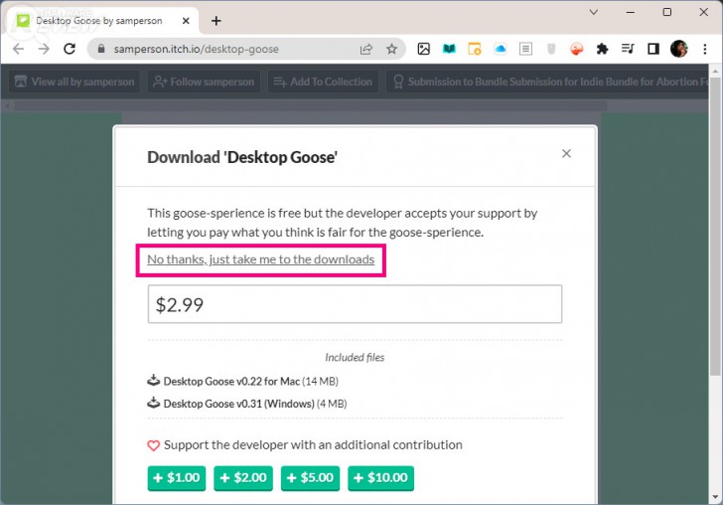Reload the page with refresh icon

point(70,49)
